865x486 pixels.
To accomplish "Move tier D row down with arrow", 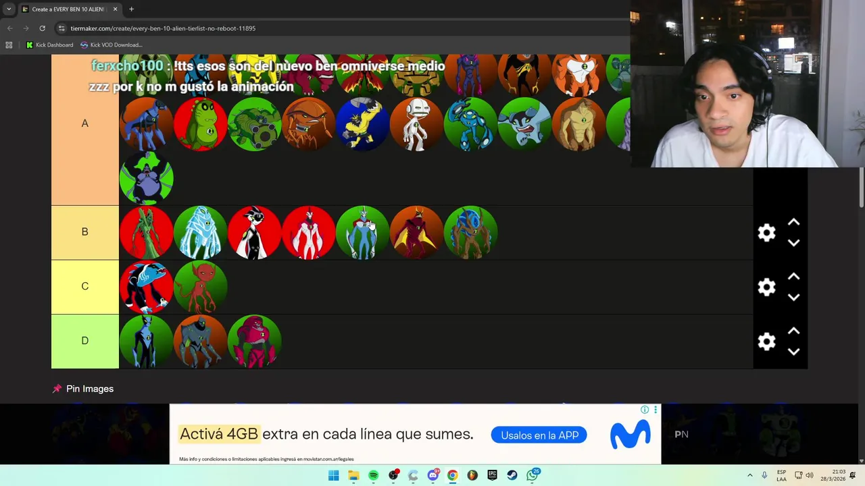I will [x=794, y=352].
